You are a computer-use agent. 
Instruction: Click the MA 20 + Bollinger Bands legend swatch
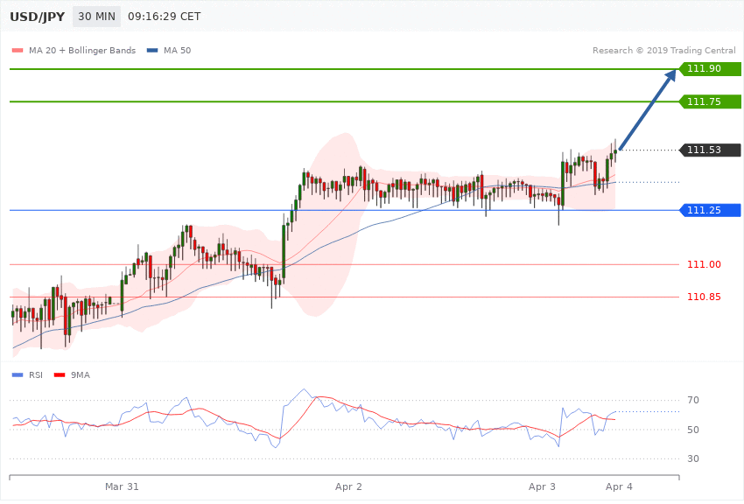(x=18, y=50)
